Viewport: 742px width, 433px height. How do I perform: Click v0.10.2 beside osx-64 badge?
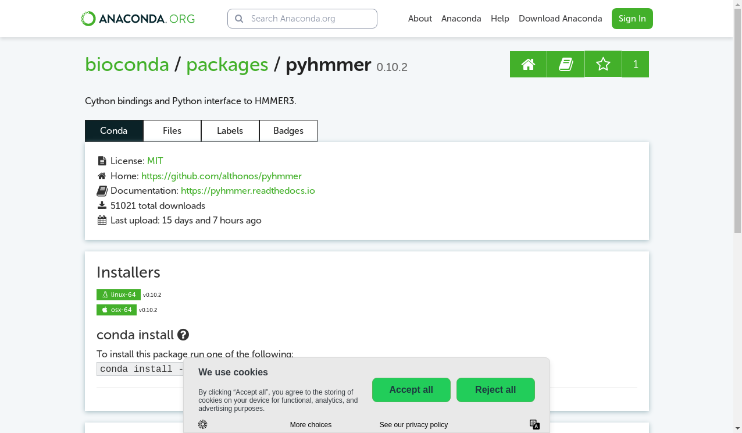pos(148,310)
